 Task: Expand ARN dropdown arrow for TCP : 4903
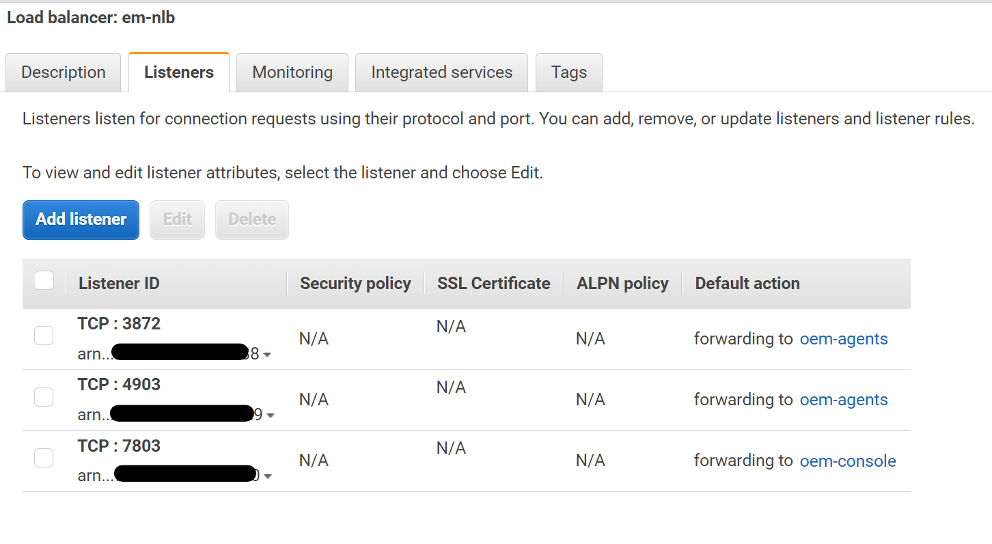[271, 416]
